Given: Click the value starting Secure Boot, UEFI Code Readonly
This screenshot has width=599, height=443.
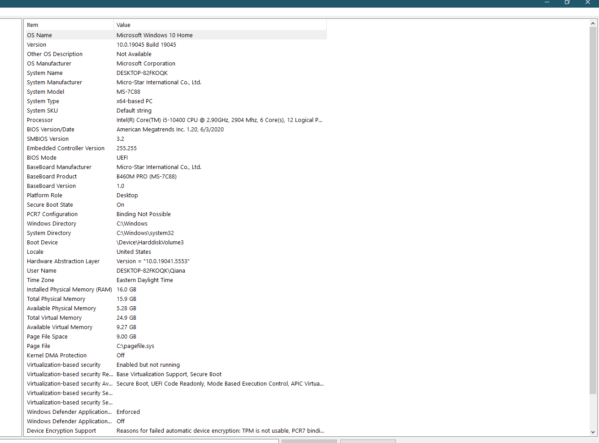Looking at the screenshot, I should (x=220, y=383).
